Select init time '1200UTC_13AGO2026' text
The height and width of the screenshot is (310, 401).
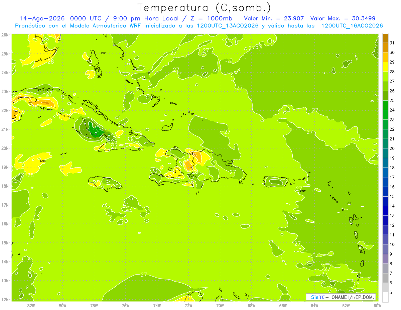(228, 26)
